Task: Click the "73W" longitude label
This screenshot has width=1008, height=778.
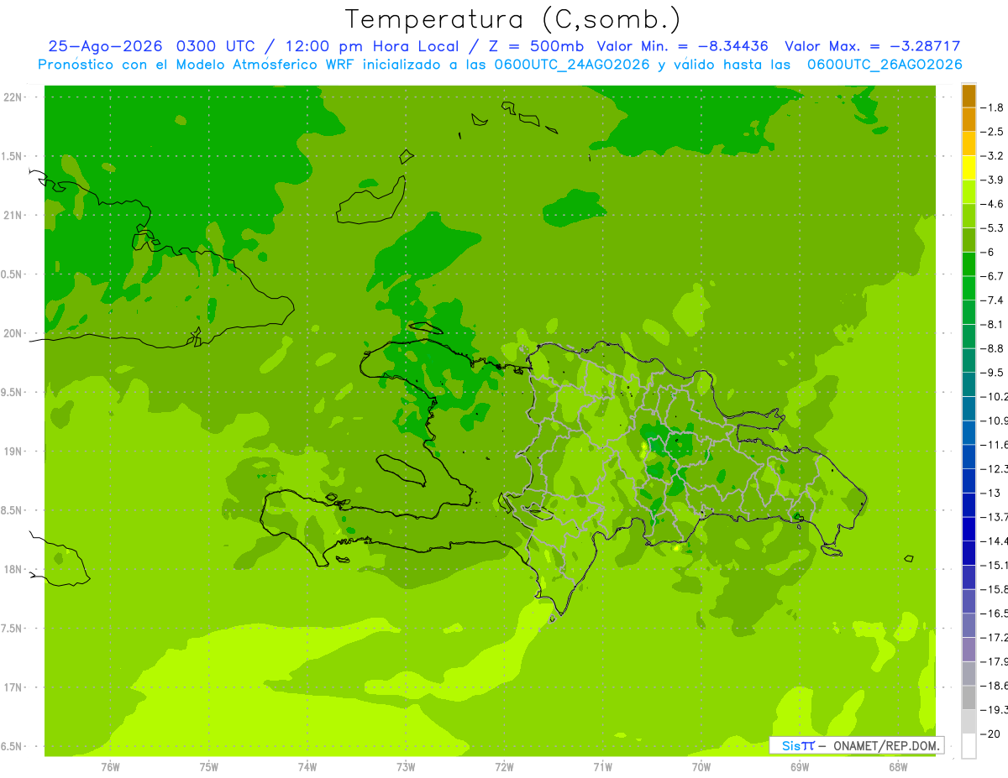Action: [x=406, y=767]
